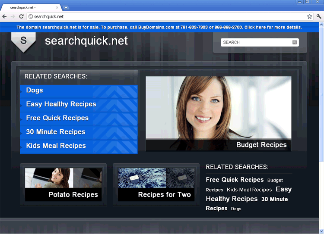Open the wrench settings menu

(319, 16)
